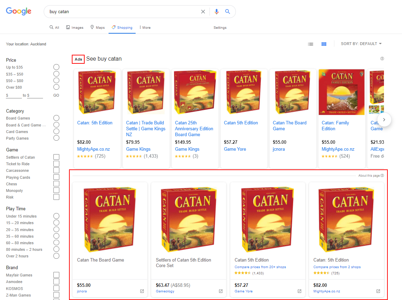Select Over 2 hours play time

click(57, 256)
